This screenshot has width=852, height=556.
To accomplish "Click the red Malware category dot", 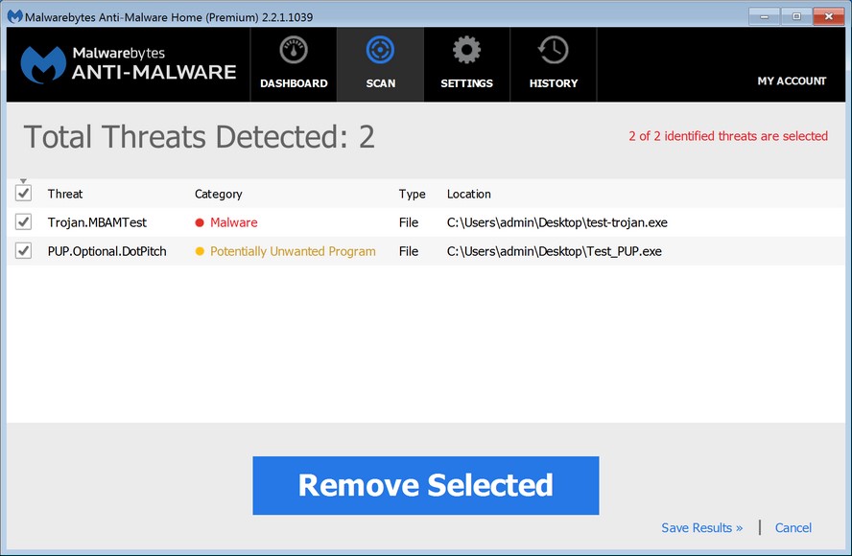I will coord(200,222).
